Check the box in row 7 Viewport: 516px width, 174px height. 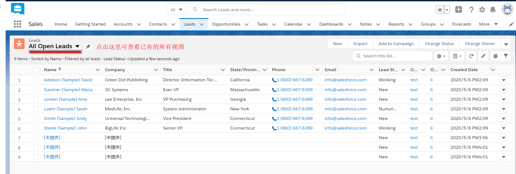tap(36, 137)
